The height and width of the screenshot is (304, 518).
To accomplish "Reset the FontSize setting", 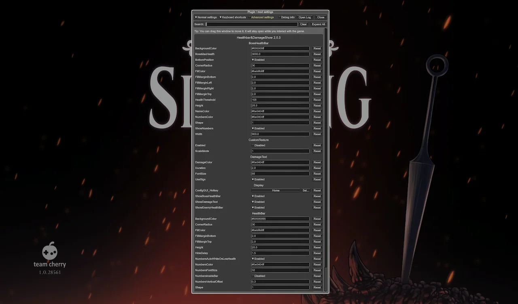I will (x=317, y=174).
